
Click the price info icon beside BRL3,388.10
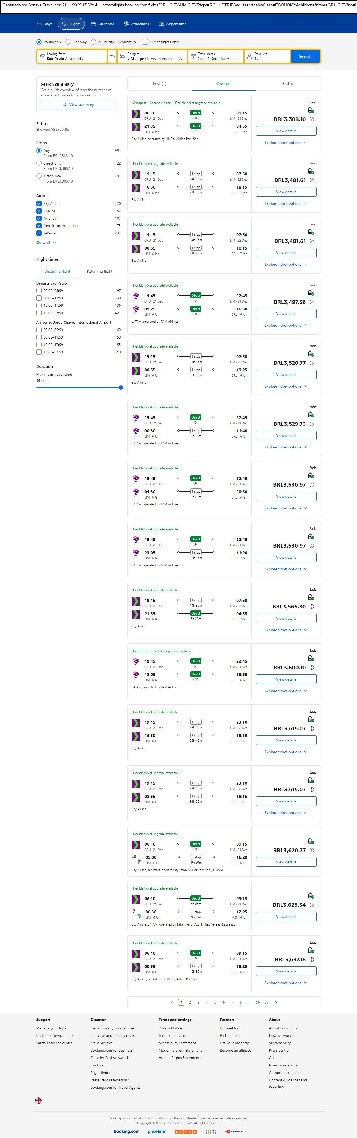click(x=311, y=119)
